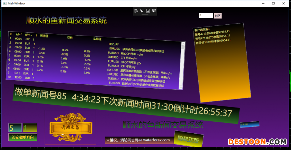Click the small blue 23:50 time box
Viewport: 291px width, 150px height.
(x=249, y=124)
